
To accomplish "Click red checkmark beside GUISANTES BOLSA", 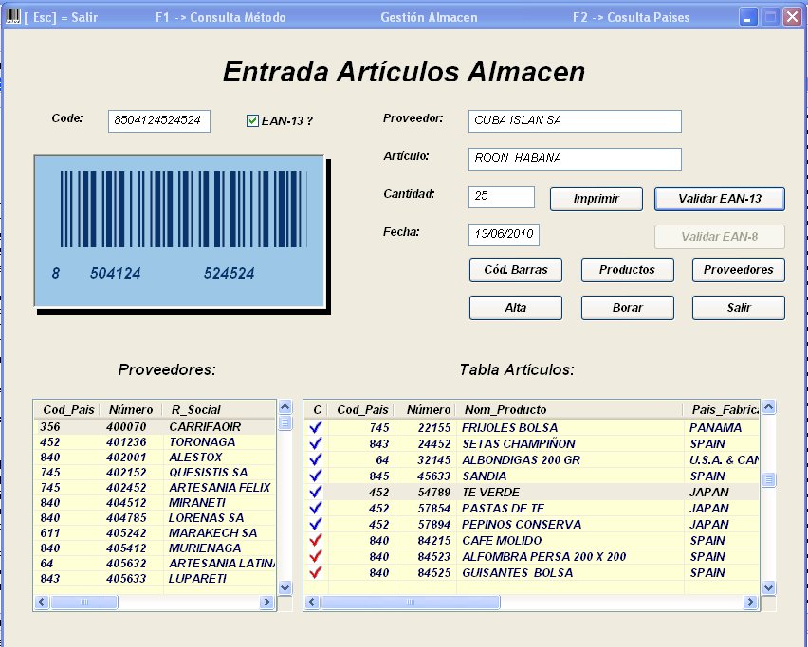I will point(316,573).
